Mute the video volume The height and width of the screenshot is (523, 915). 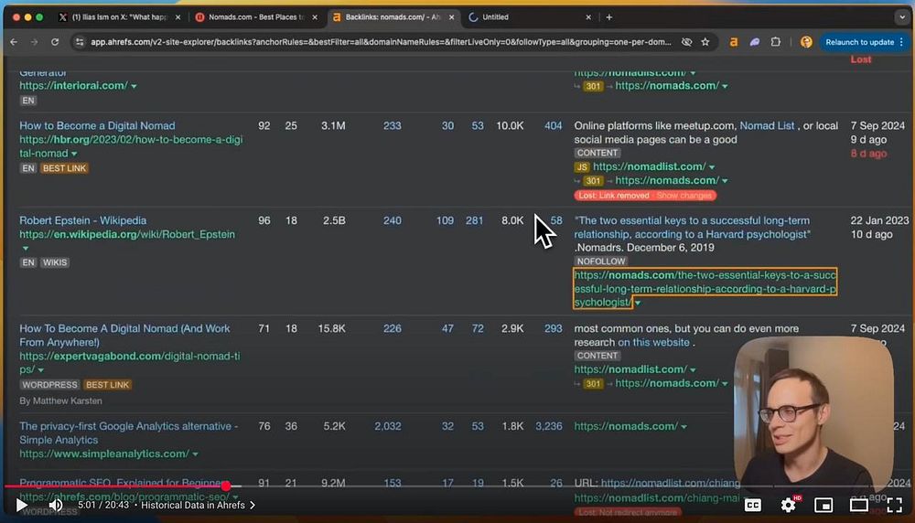[56, 505]
